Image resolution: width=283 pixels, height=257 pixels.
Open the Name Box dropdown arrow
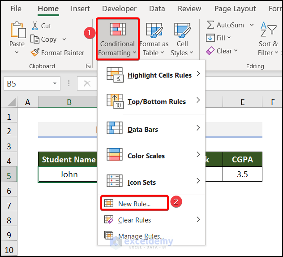pos(55,83)
